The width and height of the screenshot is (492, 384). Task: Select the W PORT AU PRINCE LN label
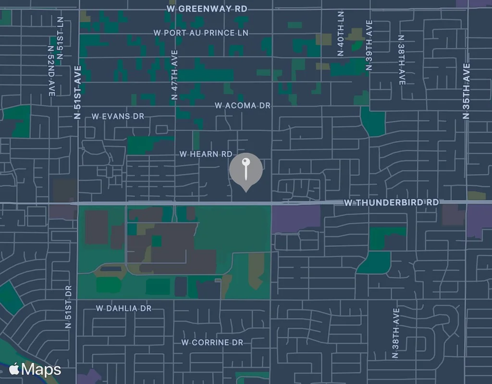201,33
